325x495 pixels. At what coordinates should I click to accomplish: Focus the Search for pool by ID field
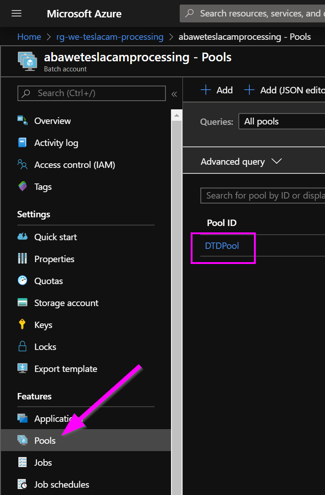click(263, 195)
